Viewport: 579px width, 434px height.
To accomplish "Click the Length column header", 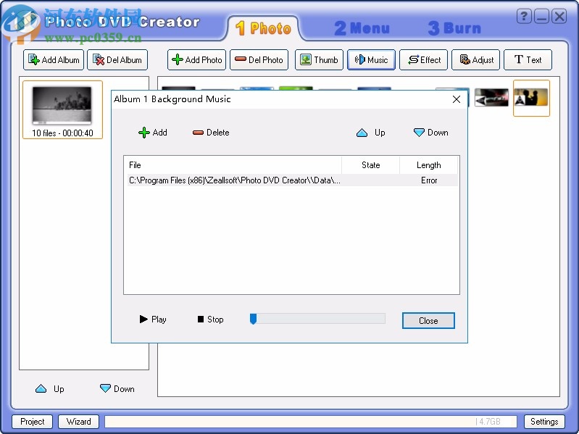I will point(429,165).
